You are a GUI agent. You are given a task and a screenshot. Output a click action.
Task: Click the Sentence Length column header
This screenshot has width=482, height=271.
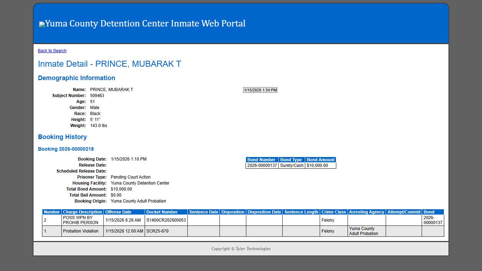[x=301, y=212]
